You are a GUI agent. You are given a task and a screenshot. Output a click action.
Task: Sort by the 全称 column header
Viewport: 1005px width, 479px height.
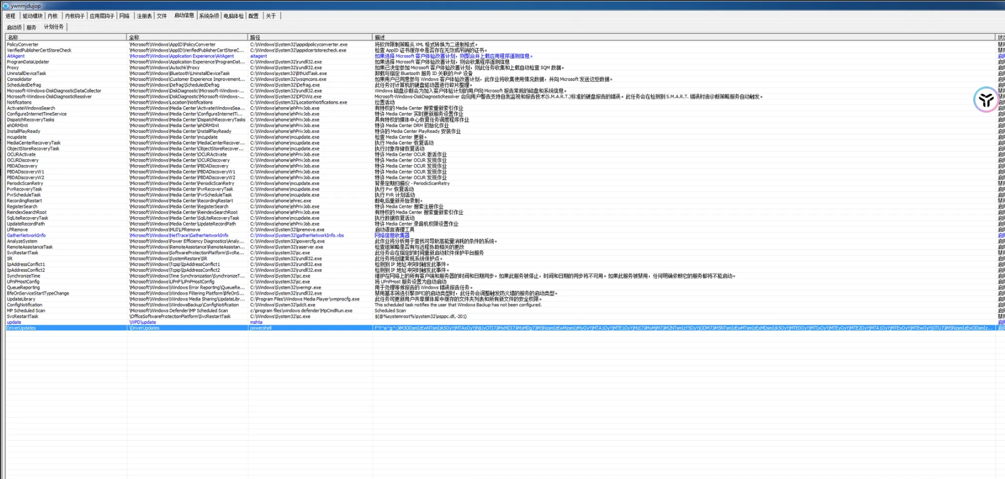click(187, 37)
